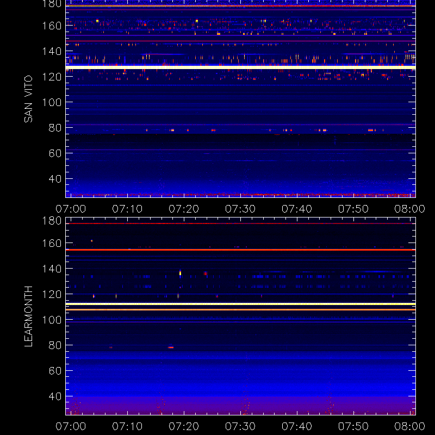435x435 pixels.
Task: Click the 140 tick label on Learmonth axis
Action: pos(52,269)
